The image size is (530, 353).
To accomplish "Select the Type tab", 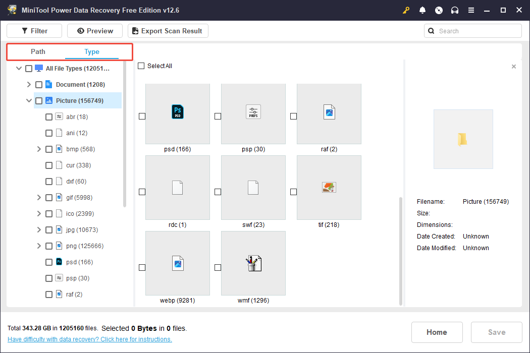I will click(92, 51).
